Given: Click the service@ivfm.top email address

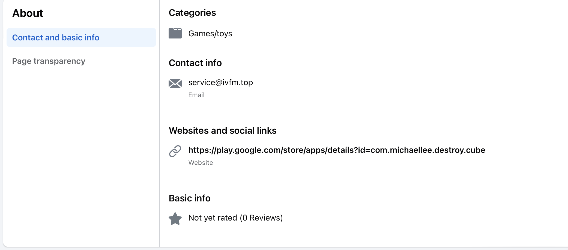Looking at the screenshot, I should pyautogui.click(x=220, y=82).
